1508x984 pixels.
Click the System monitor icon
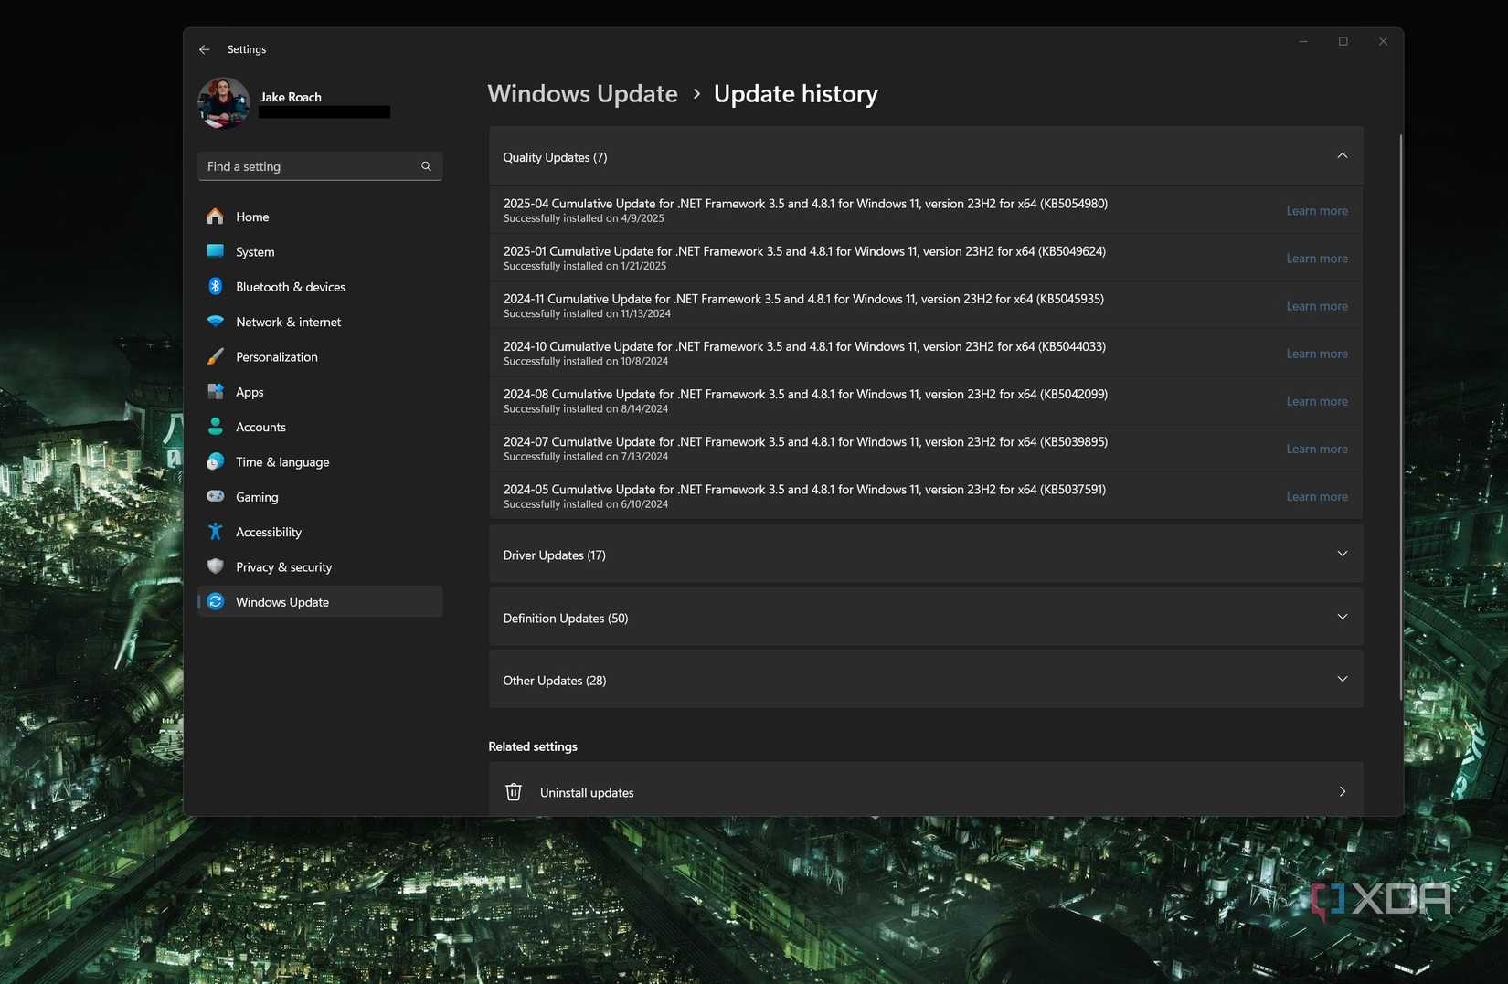point(216,251)
